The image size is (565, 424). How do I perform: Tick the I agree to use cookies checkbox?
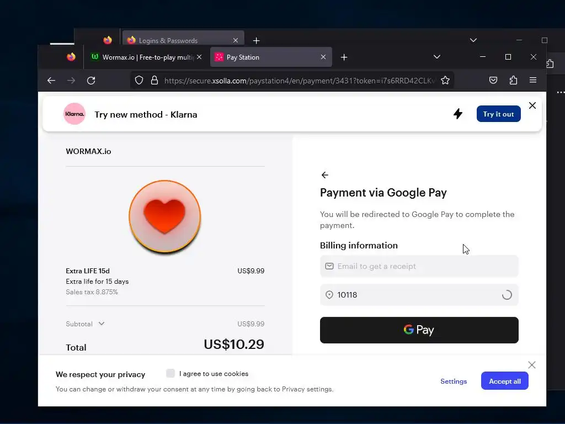[x=170, y=373]
